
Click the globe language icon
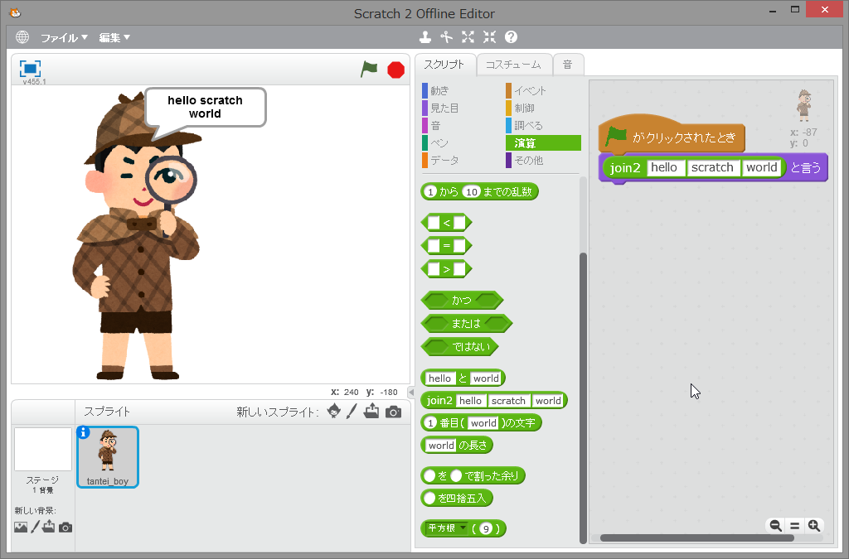click(22, 36)
